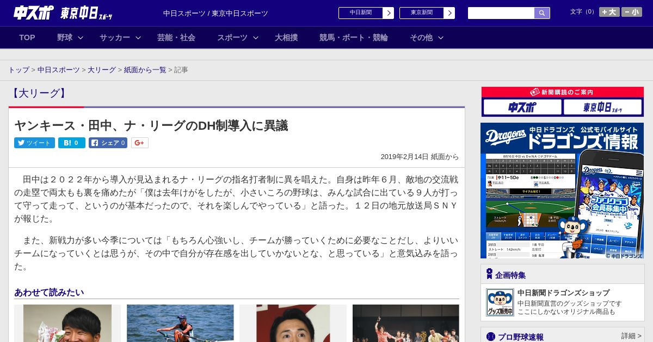Go to トップ breadcrumb link
Image resolution: width=653 pixels, height=342 pixels.
(x=19, y=70)
